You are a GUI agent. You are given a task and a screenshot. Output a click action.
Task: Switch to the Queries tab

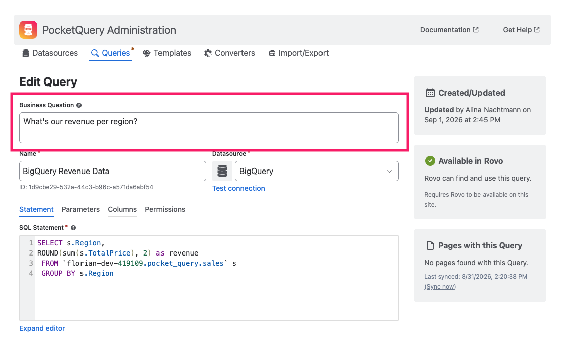pos(110,53)
